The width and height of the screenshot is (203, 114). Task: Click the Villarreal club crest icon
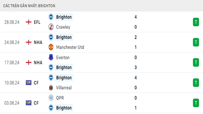[x=51, y=88]
